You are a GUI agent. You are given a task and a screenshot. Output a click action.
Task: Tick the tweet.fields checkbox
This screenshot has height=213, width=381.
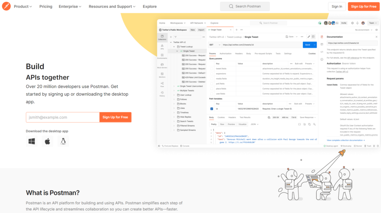coord(212,69)
